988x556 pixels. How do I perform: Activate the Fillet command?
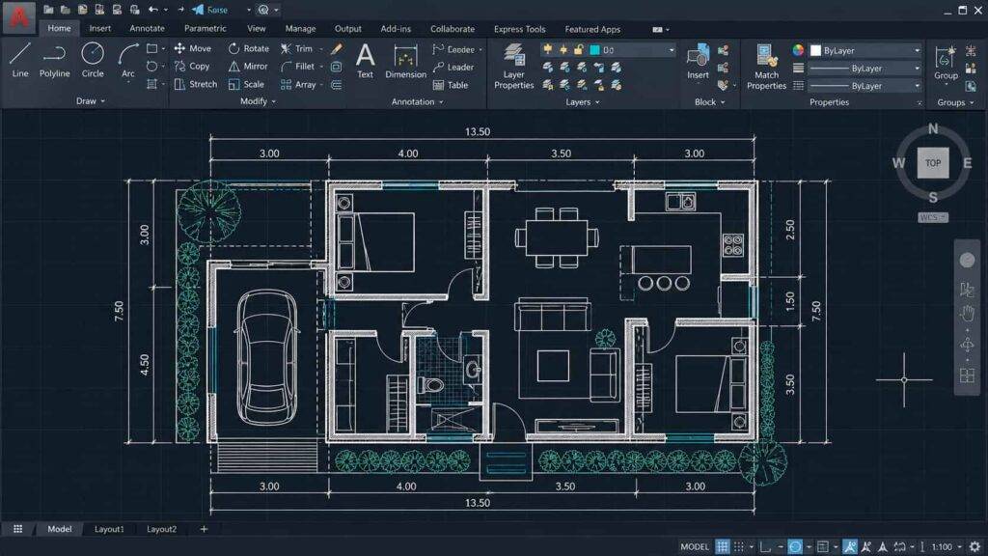point(297,67)
